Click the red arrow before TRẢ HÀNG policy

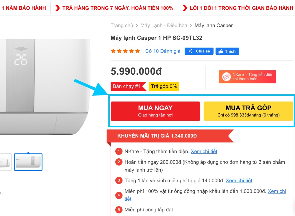pos(57,8)
